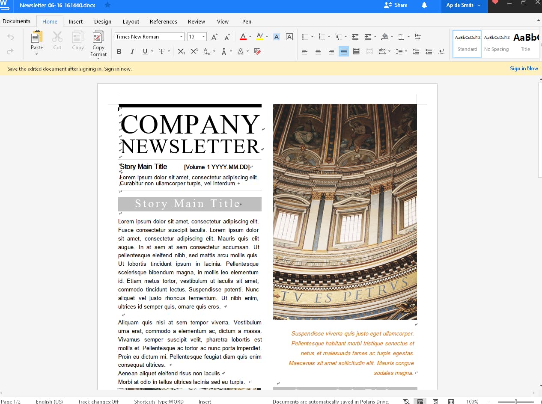Click the Cut scissors icon
The width and height of the screenshot is (542, 404).
(x=57, y=36)
